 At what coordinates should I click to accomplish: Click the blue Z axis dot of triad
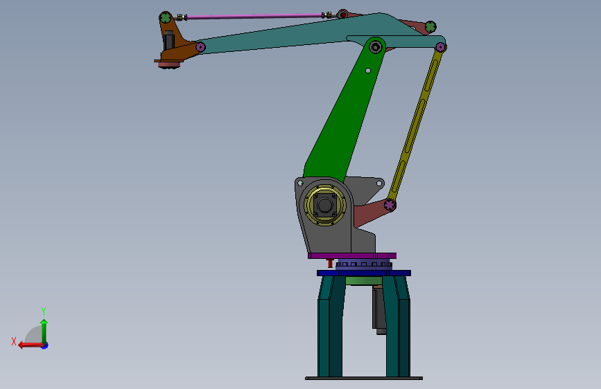[45, 345]
